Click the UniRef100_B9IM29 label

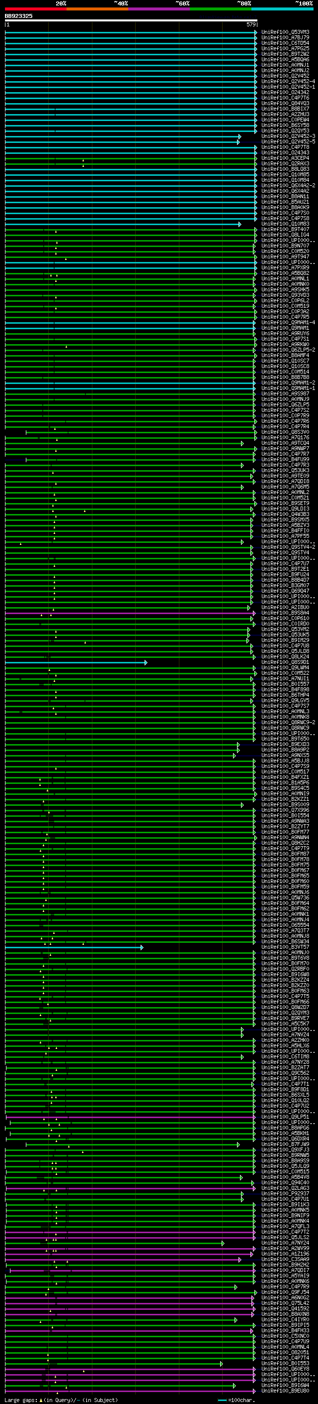coord(285,640)
